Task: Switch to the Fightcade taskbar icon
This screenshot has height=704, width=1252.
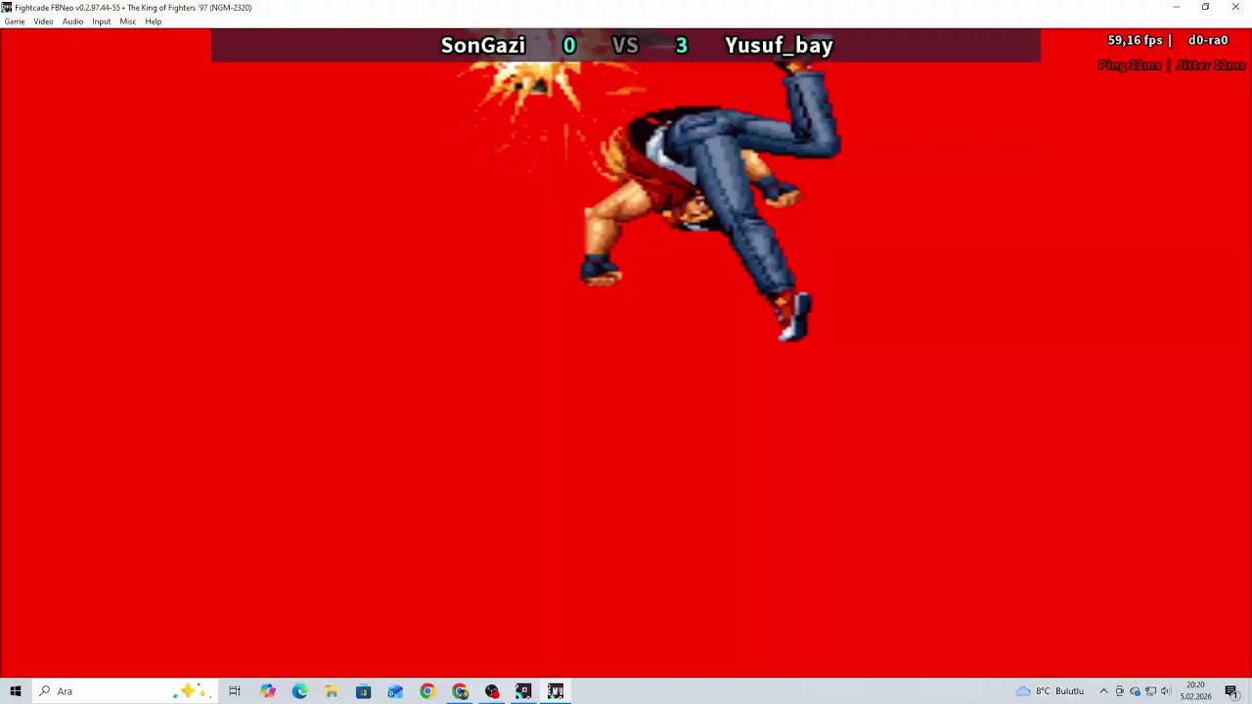Action: [x=523, y=691]
